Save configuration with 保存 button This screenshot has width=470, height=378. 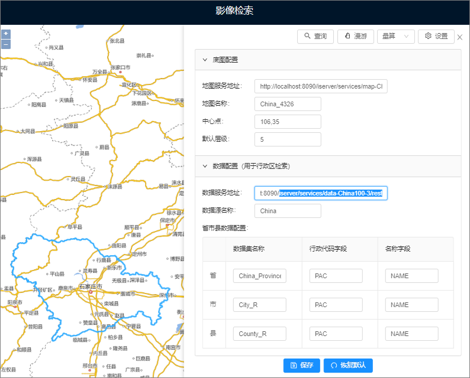(x=301, y=365)
